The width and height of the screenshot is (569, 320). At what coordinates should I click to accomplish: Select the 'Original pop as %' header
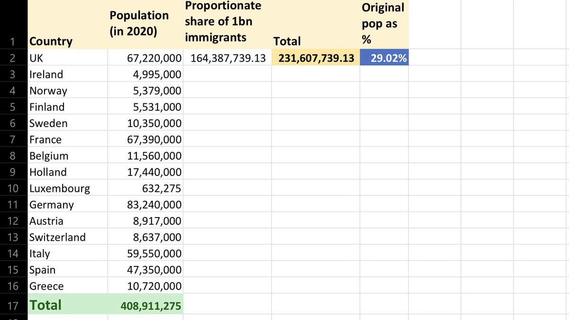[384, 24]
